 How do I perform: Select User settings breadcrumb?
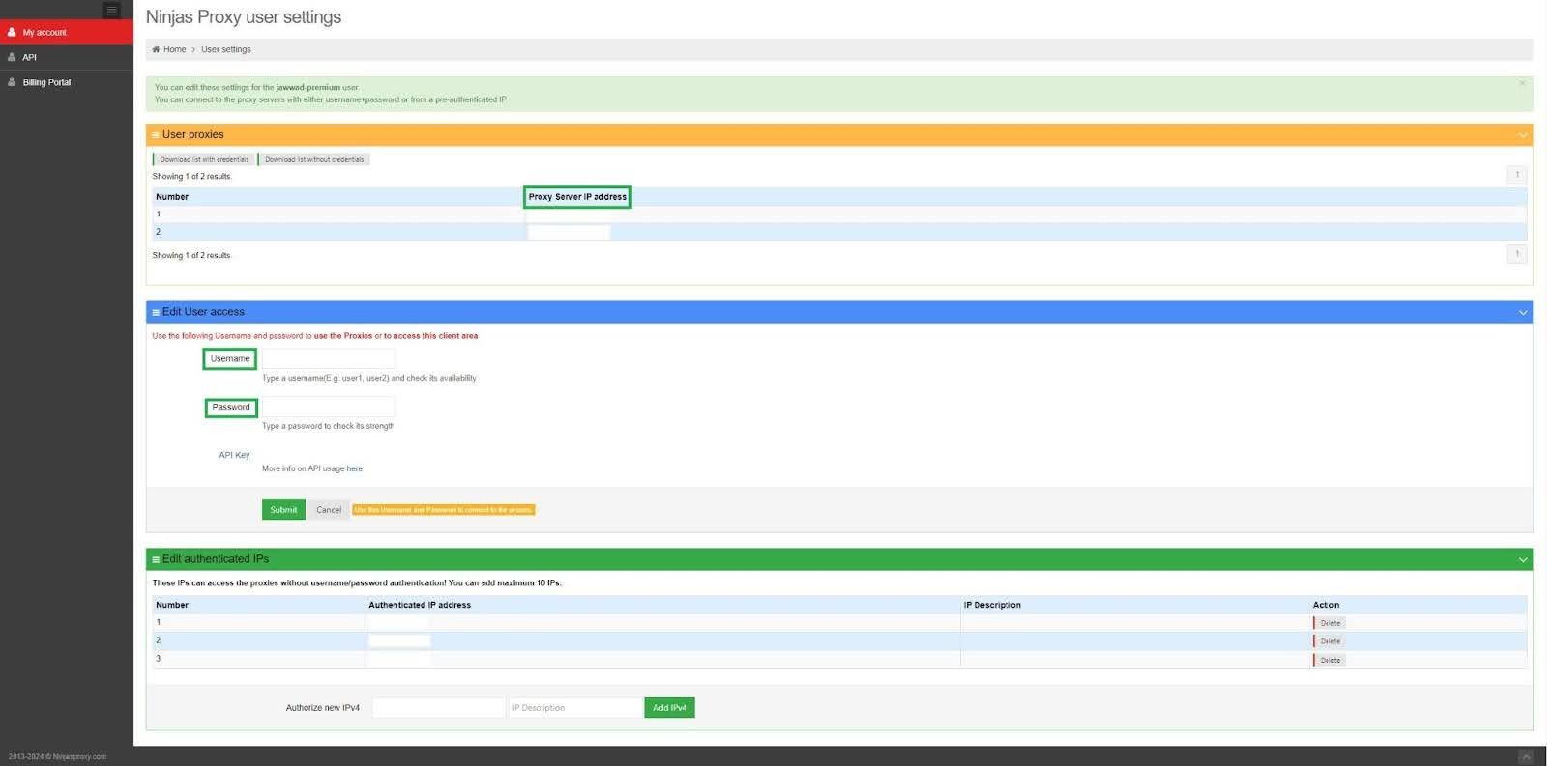(x=225, y=49)
